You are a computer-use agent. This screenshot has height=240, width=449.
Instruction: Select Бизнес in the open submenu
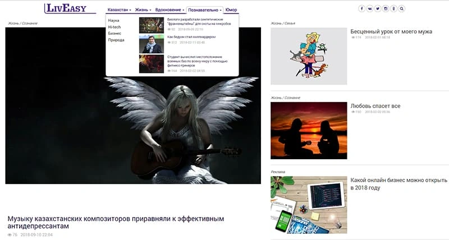click(114, 34)
